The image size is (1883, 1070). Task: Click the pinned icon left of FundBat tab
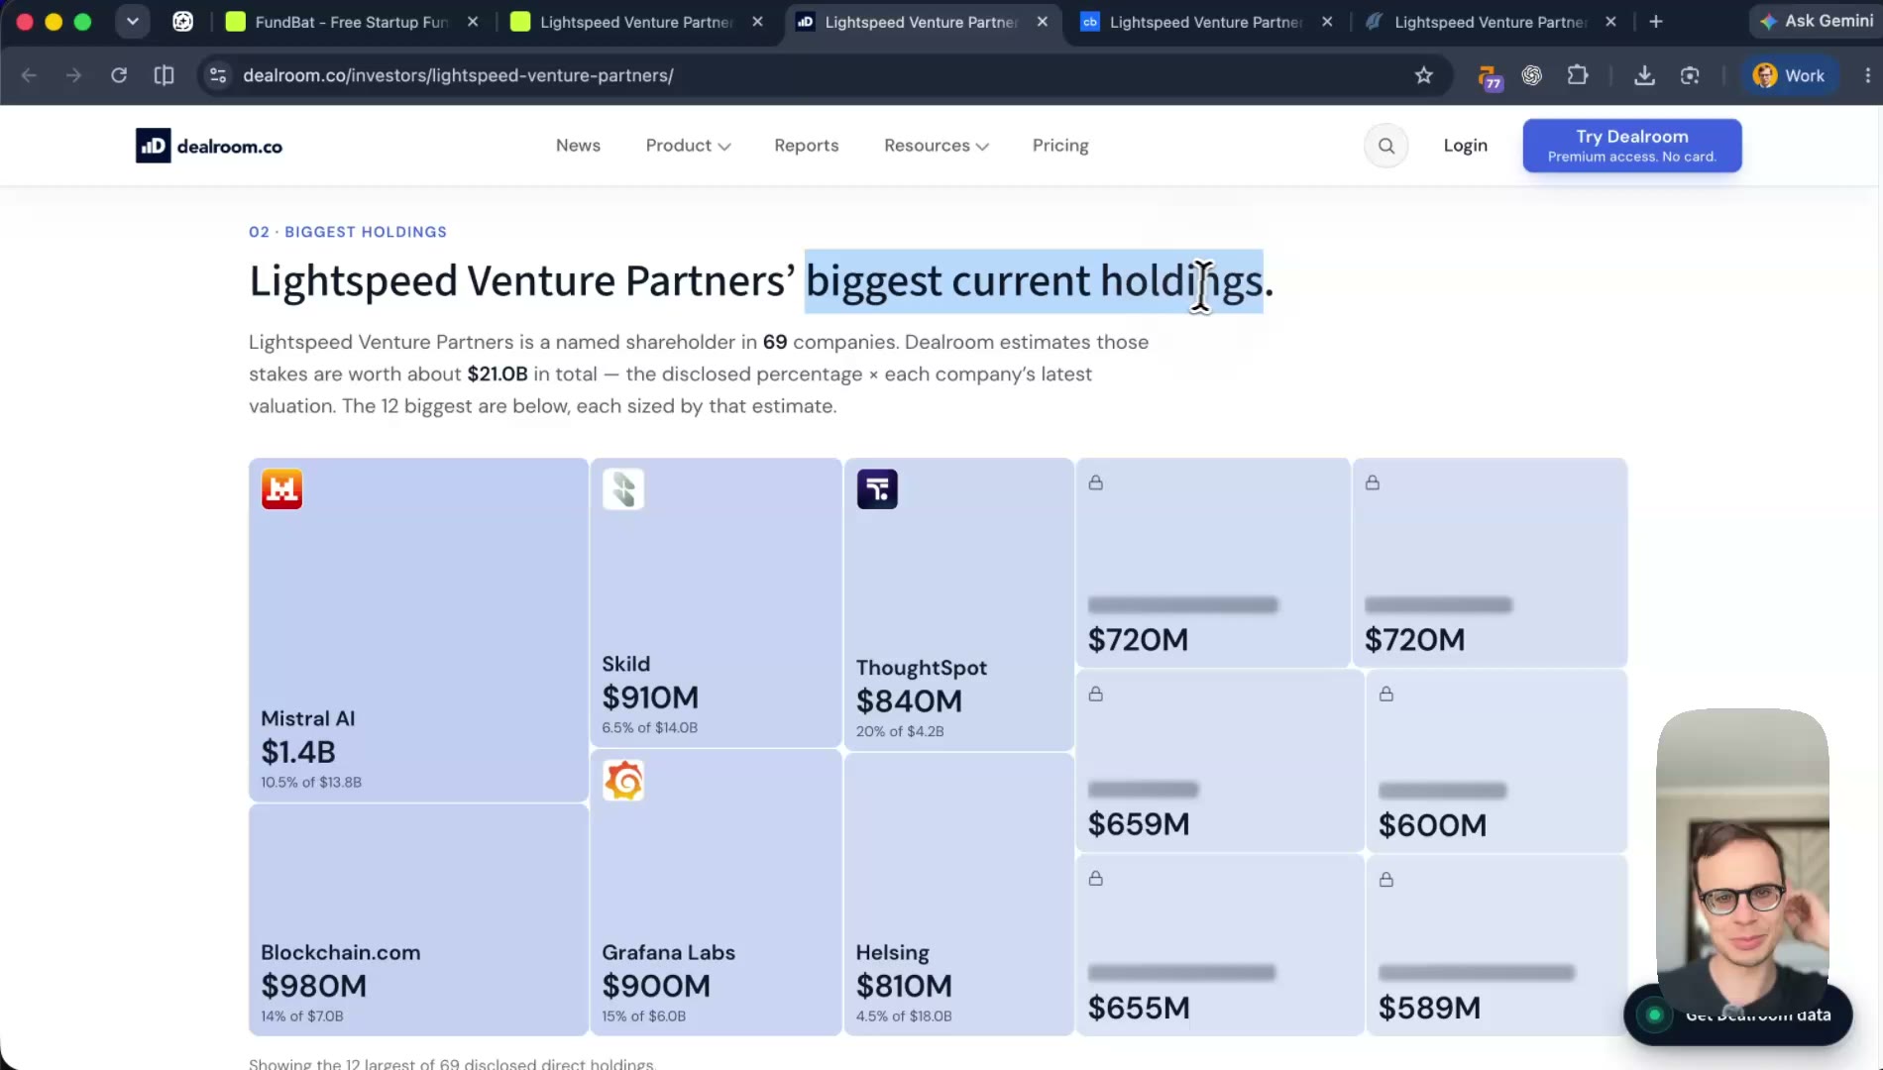pyautogui.click(x=183, y=22)
